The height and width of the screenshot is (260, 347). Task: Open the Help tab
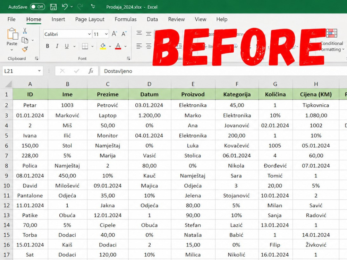click(x=222, y=19)
